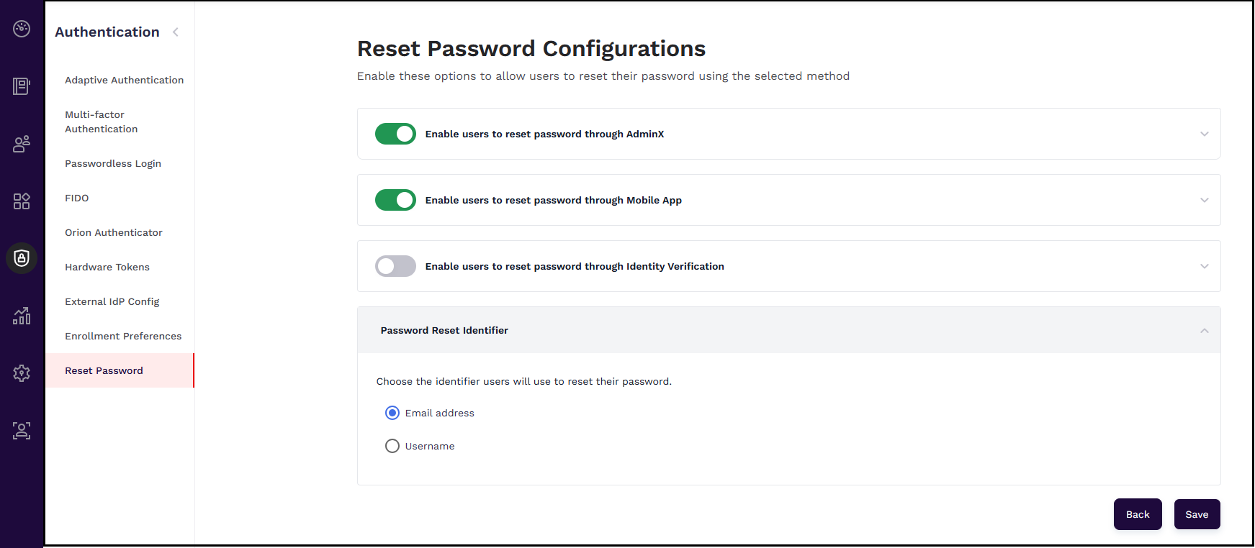Expand the Mobile App reset option chevron

pos(1204,200)
